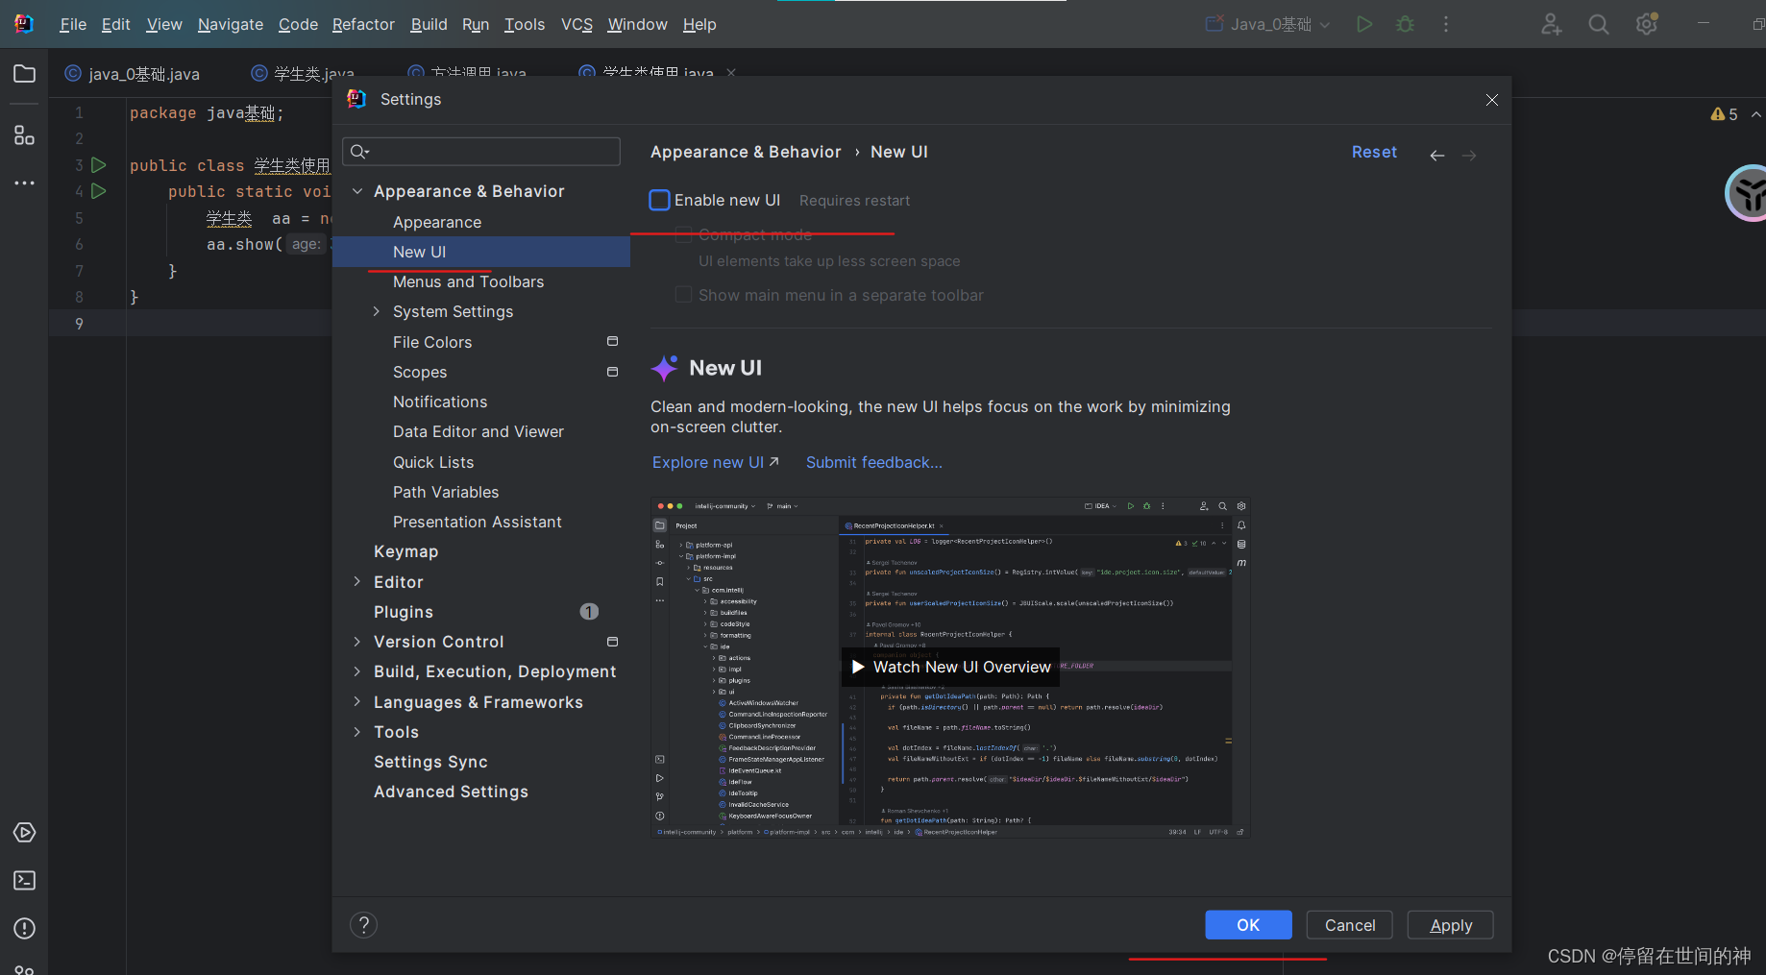1766x975 pixels.
Task: Cancel the Settings dialog
Action: point(1350,925)
